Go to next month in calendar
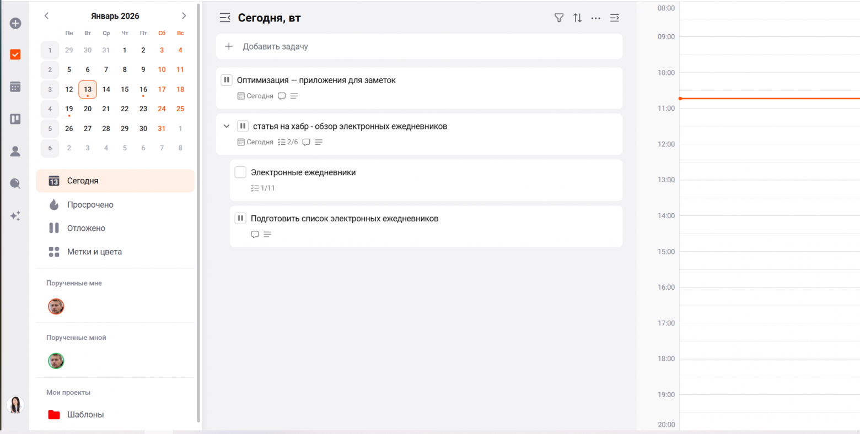Screen dimensions: 860x434 (x=184, y=16)
